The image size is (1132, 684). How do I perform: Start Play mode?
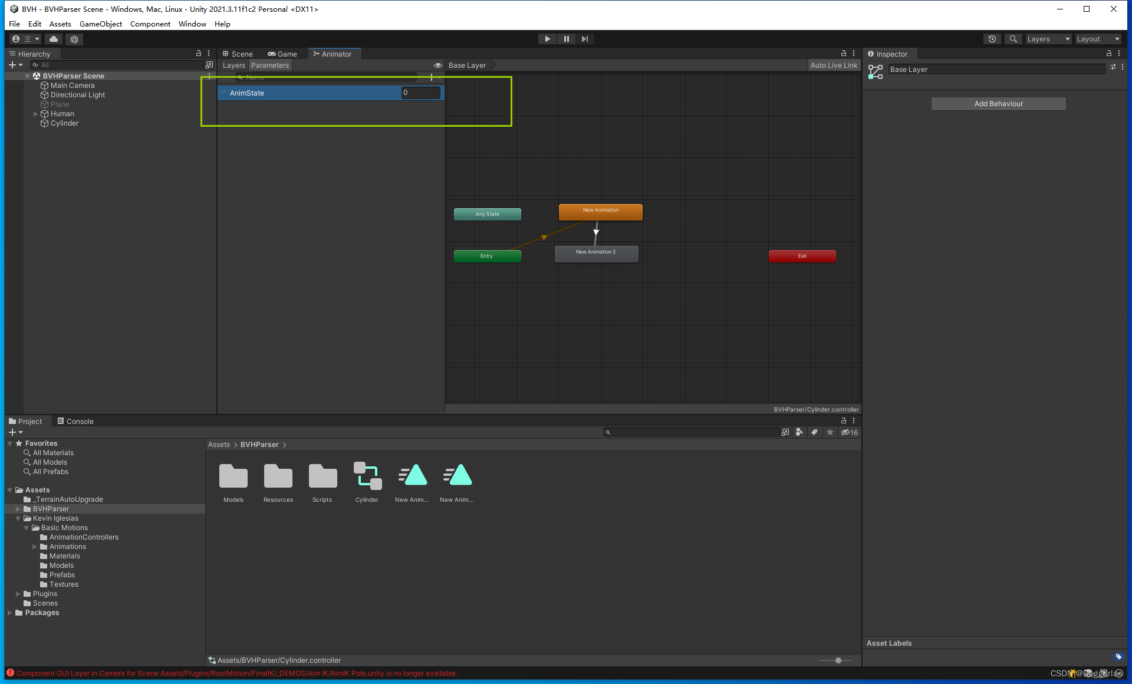[547, 39]
